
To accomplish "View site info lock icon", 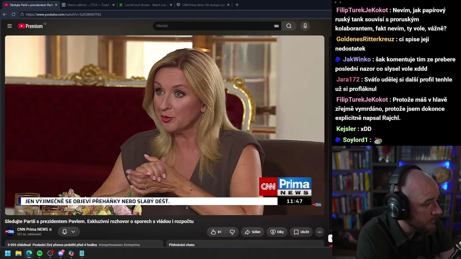I will [22, 14].
